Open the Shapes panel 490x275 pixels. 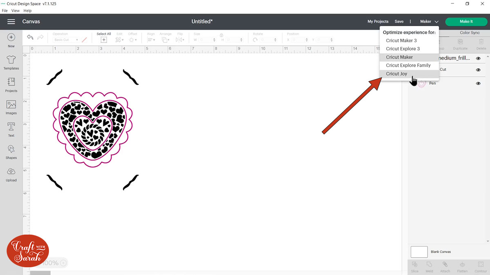tap(11, 152)
